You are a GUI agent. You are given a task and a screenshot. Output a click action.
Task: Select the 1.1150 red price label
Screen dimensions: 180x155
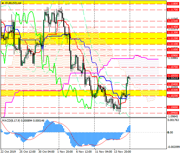click(x=172, y=21)
